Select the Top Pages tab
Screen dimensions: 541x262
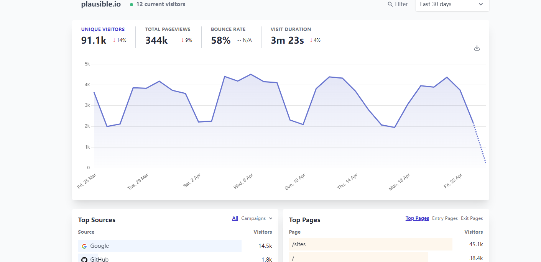(417, 218)
